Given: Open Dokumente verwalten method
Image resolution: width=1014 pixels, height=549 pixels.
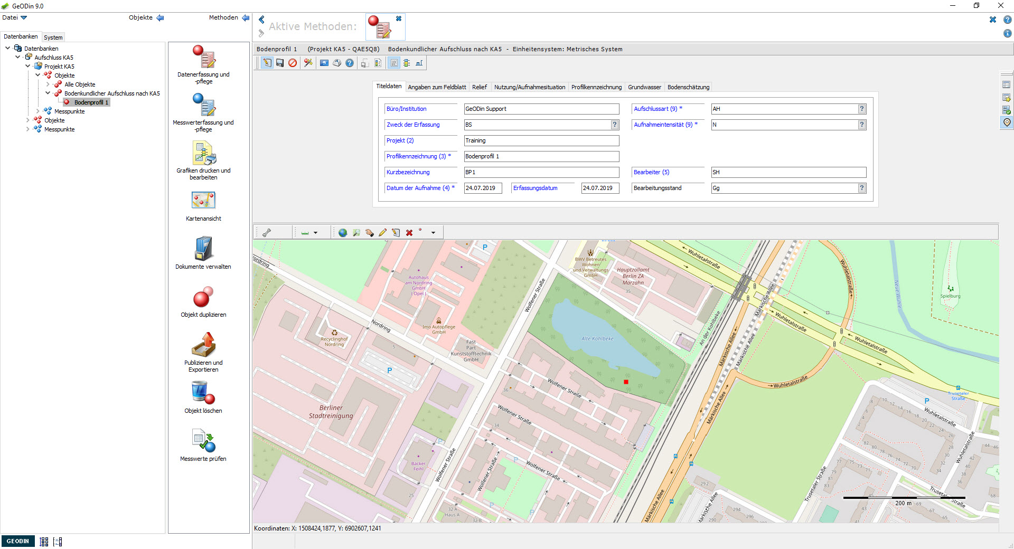Looking at the screenshot, I should coord(203,253).
